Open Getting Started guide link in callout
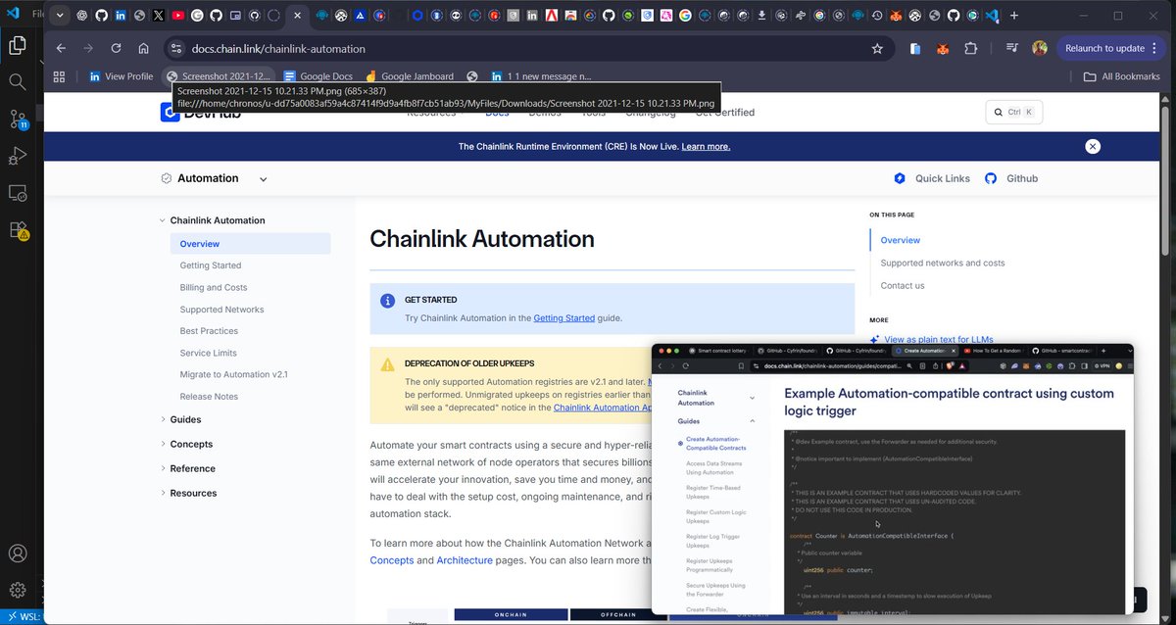The image size is (1176, 625). coord(563,317)
